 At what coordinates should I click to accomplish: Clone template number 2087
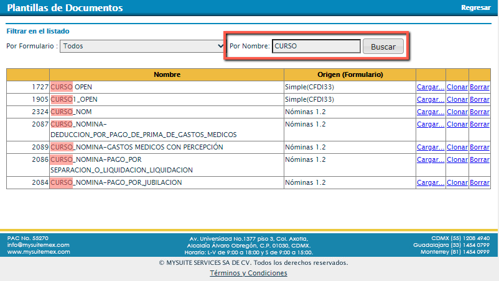point(457,124)
